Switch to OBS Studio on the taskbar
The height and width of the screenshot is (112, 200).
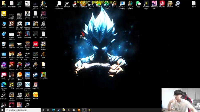pos(84,110)
